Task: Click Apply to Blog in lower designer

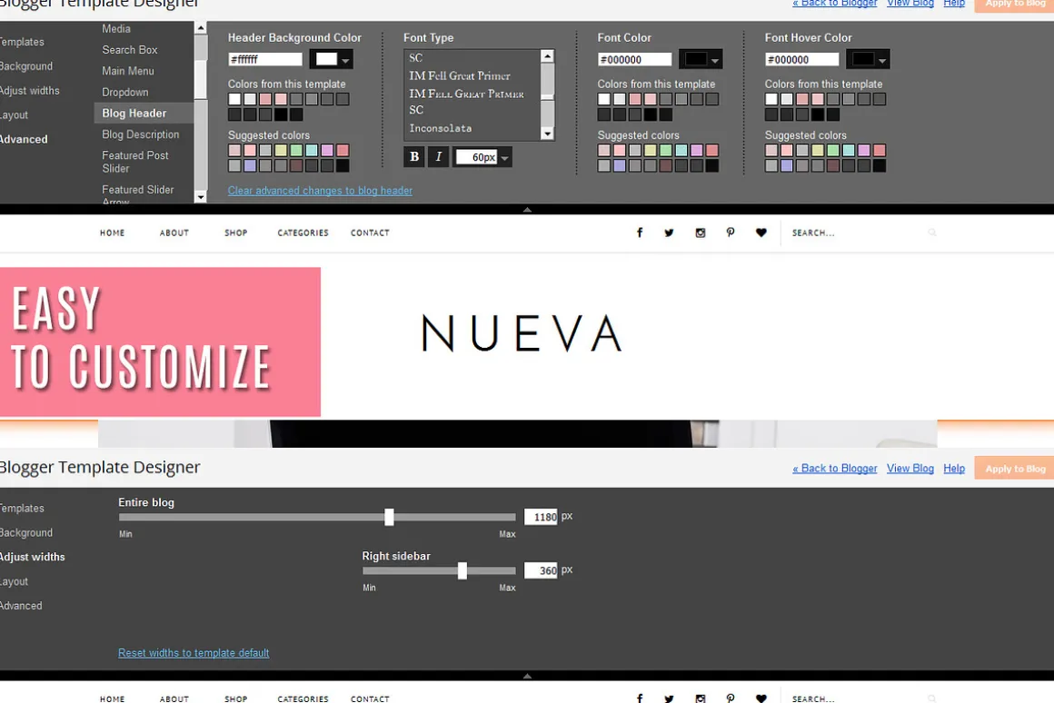Action: [x=1015, y=469]
